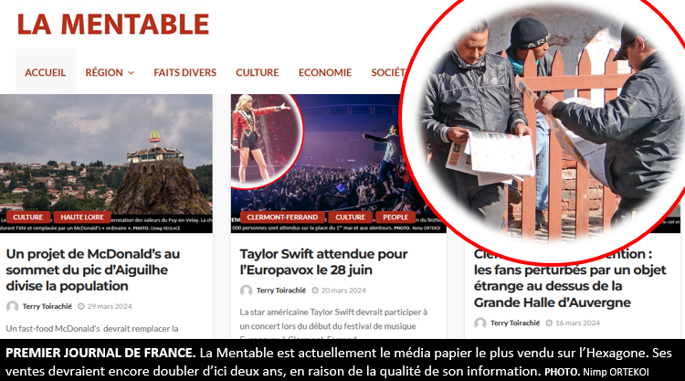Click author avatar icon beside 16 mars 2024
This screenshot has width=685, height=381.
(480, 323)
